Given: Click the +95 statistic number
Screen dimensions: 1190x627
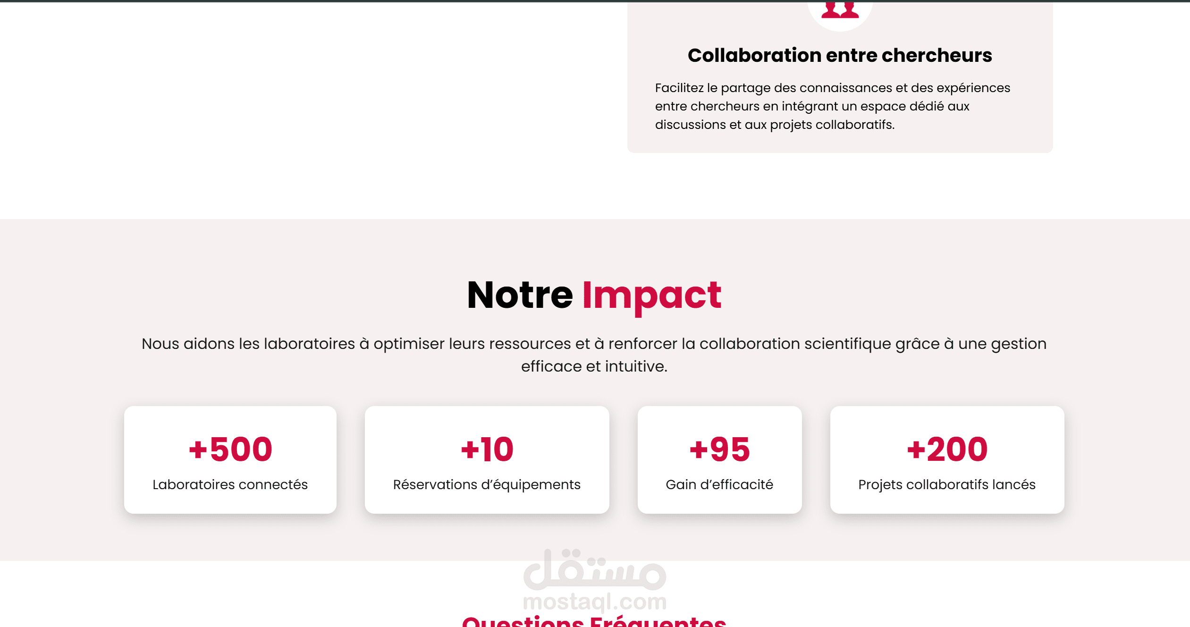Looking at the screenshot, I should [x=720, y=449].
